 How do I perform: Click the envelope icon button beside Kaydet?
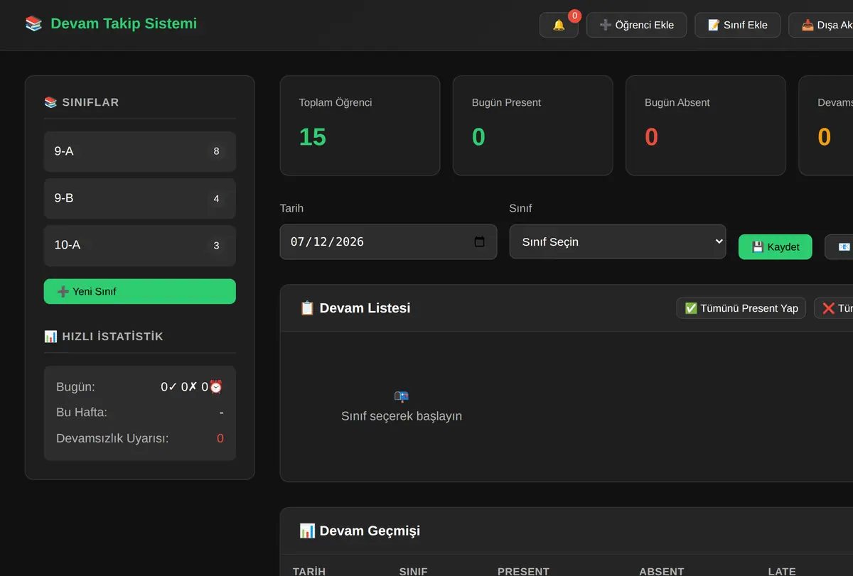pos(839,246)
